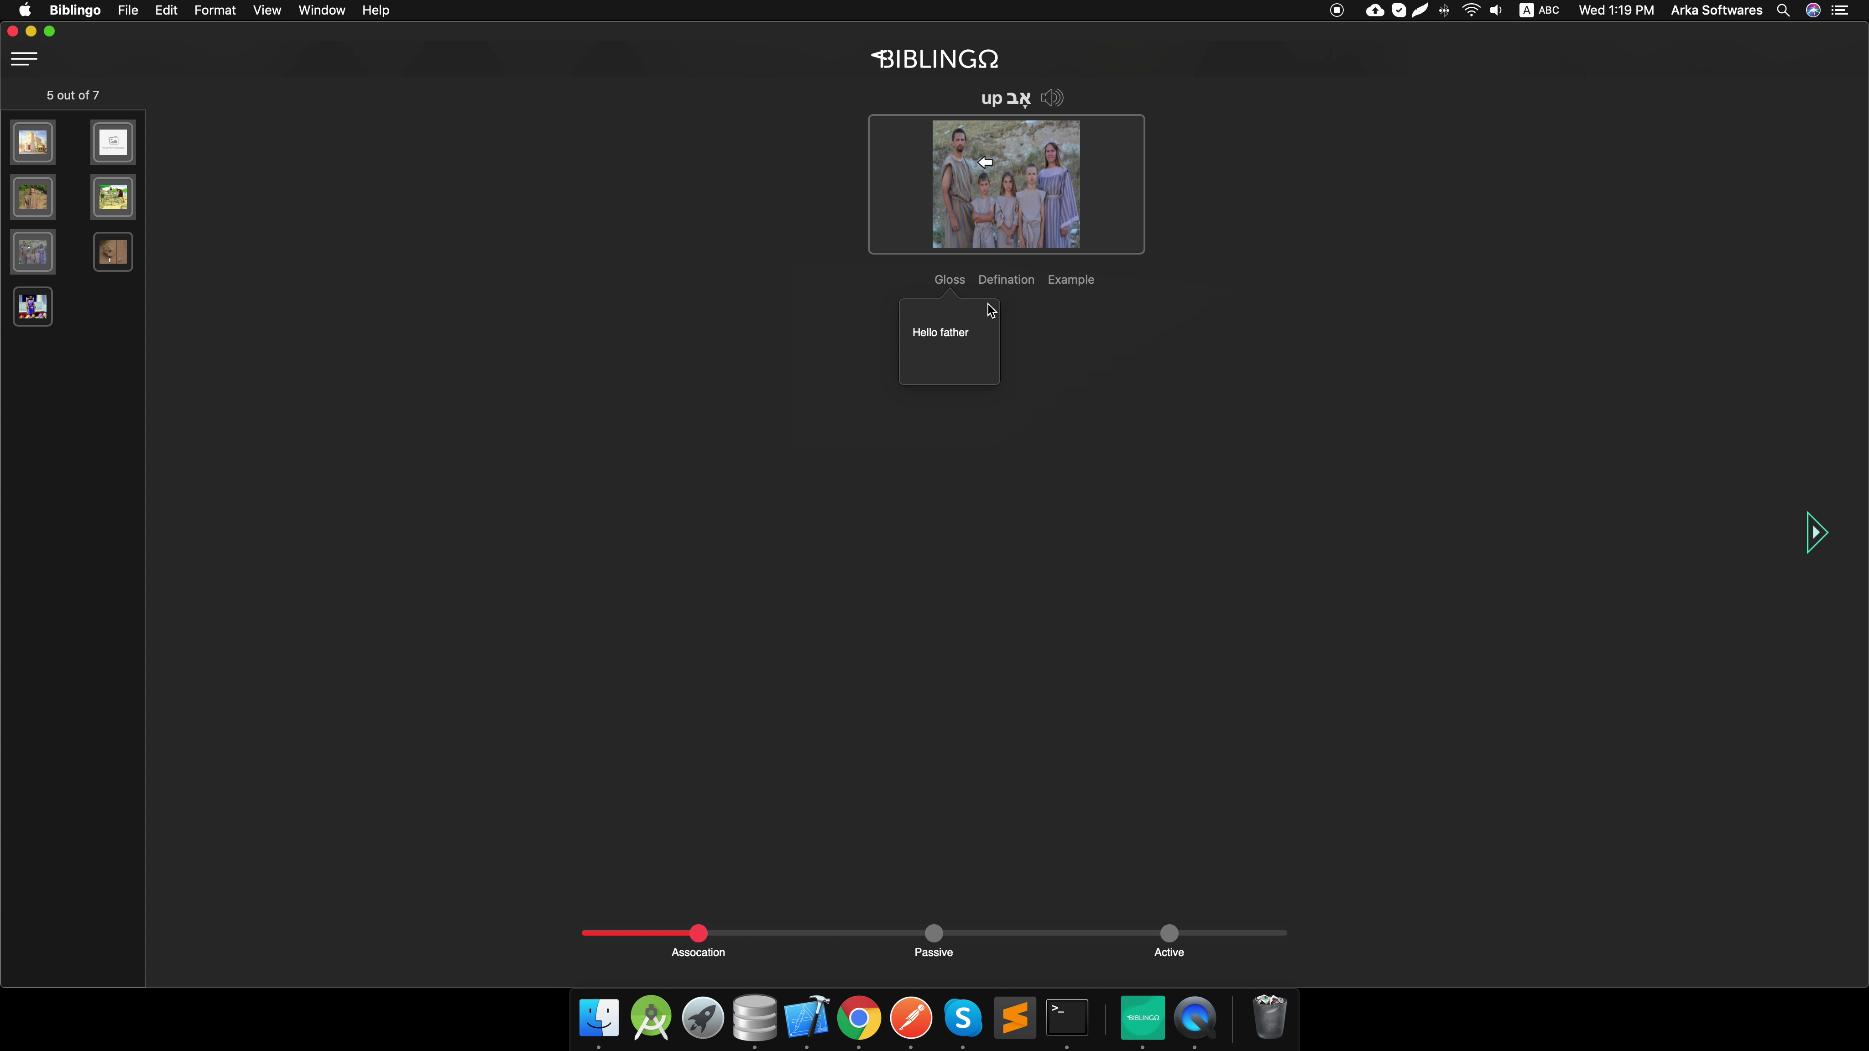Open Spotlight search in menu bar
Viewport: 1869px width, 1051px height.
(1783, 10)
